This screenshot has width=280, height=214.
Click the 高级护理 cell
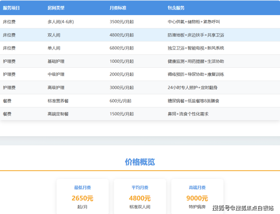56,88
